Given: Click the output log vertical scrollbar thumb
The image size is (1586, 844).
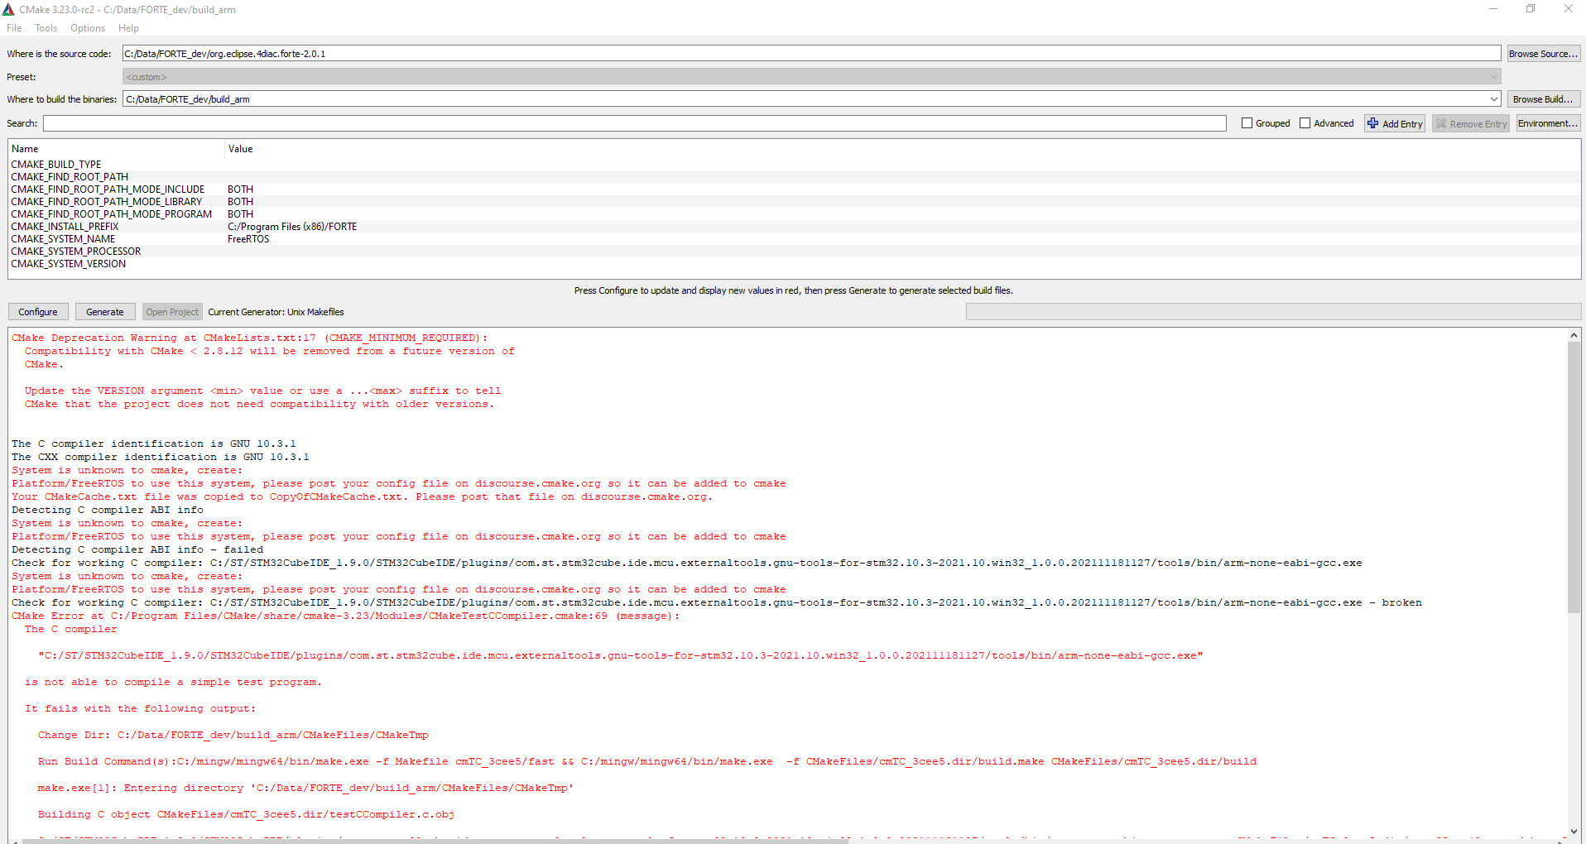Looking at the screenshot, I should 1574,477.
